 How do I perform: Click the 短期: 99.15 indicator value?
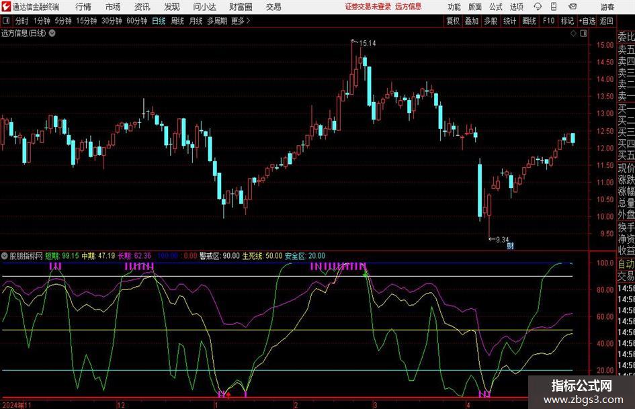pos(62,255)
